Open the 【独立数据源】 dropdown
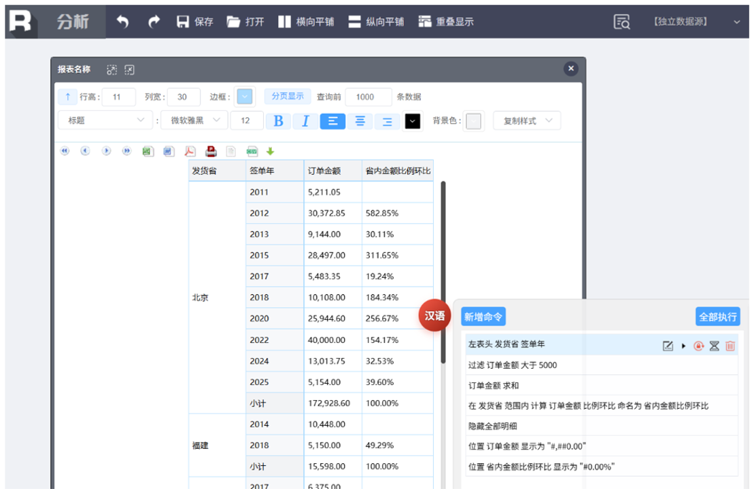This screenshot has height=489, width=752. click(x=696, y=22)
